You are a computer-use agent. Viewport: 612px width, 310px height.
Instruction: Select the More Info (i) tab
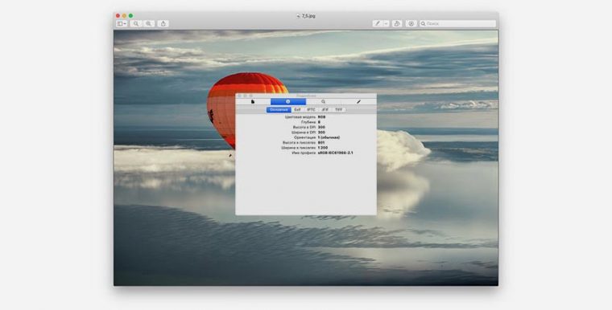288,102
